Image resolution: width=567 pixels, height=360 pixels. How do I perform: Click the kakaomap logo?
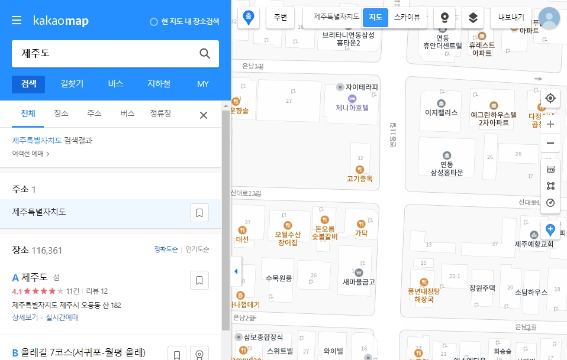click(x=61, y=21)
